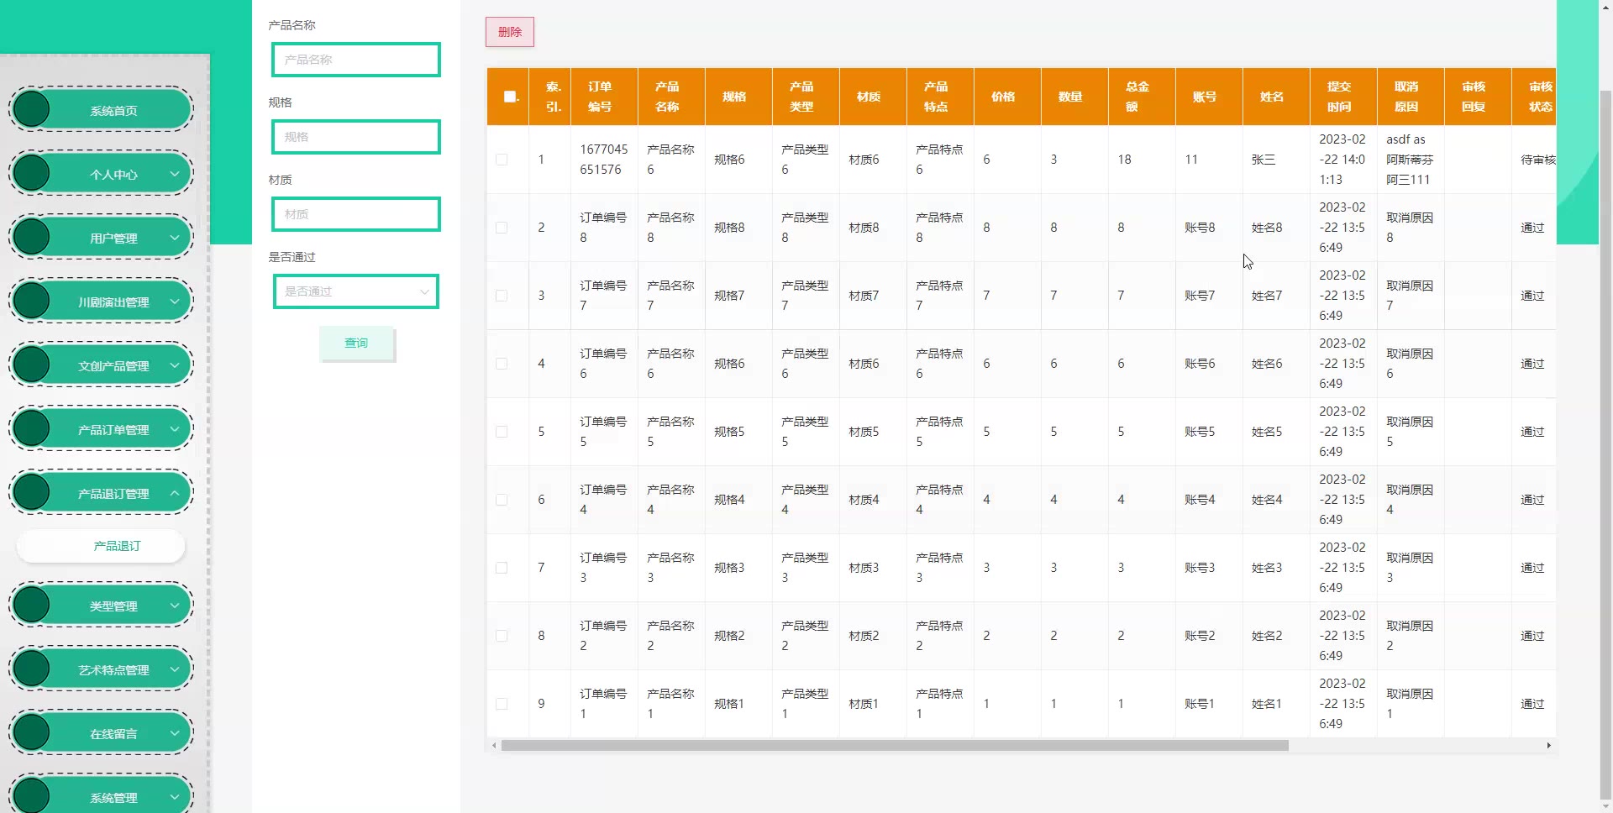The width and height of the screenshot is (1613, 813).
Task: Open the 川剧演出管理 menu
Action: pyautogui.click(x=101, y=302)
